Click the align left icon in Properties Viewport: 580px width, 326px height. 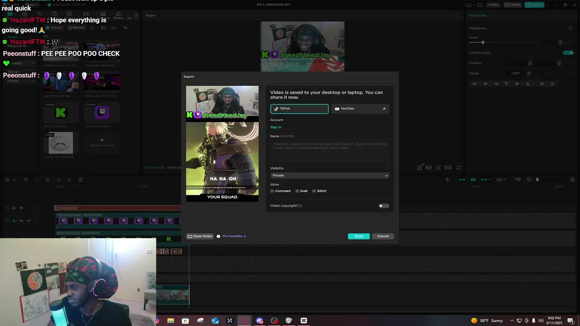[x=474, y=84]
